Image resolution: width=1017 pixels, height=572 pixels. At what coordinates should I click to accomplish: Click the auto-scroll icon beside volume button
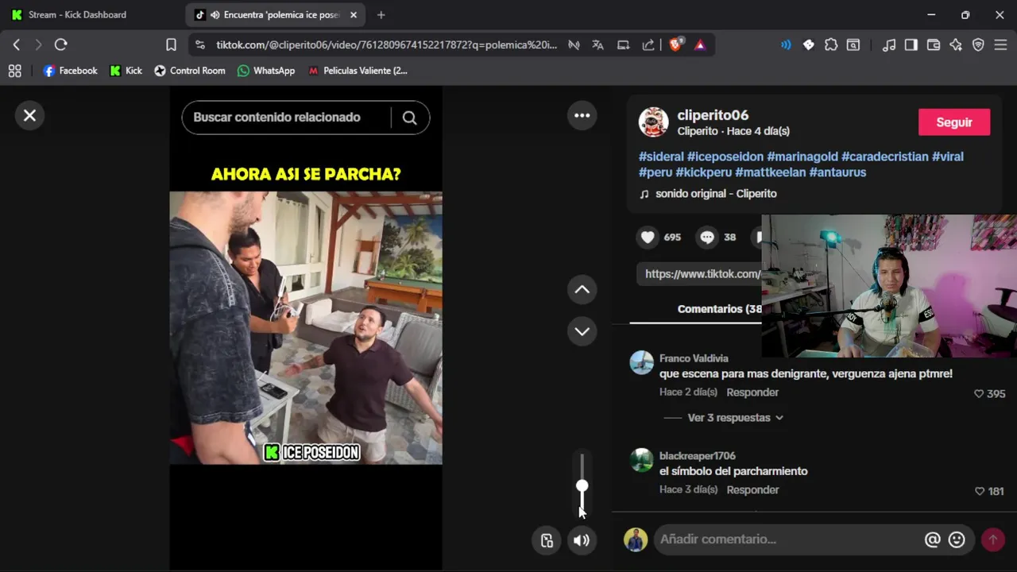pyautogui.click(x=547, y=540)
